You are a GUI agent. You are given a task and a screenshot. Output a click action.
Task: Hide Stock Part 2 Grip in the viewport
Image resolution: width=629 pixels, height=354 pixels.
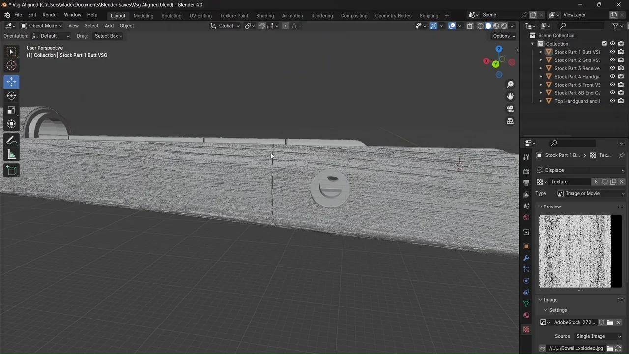612,60
